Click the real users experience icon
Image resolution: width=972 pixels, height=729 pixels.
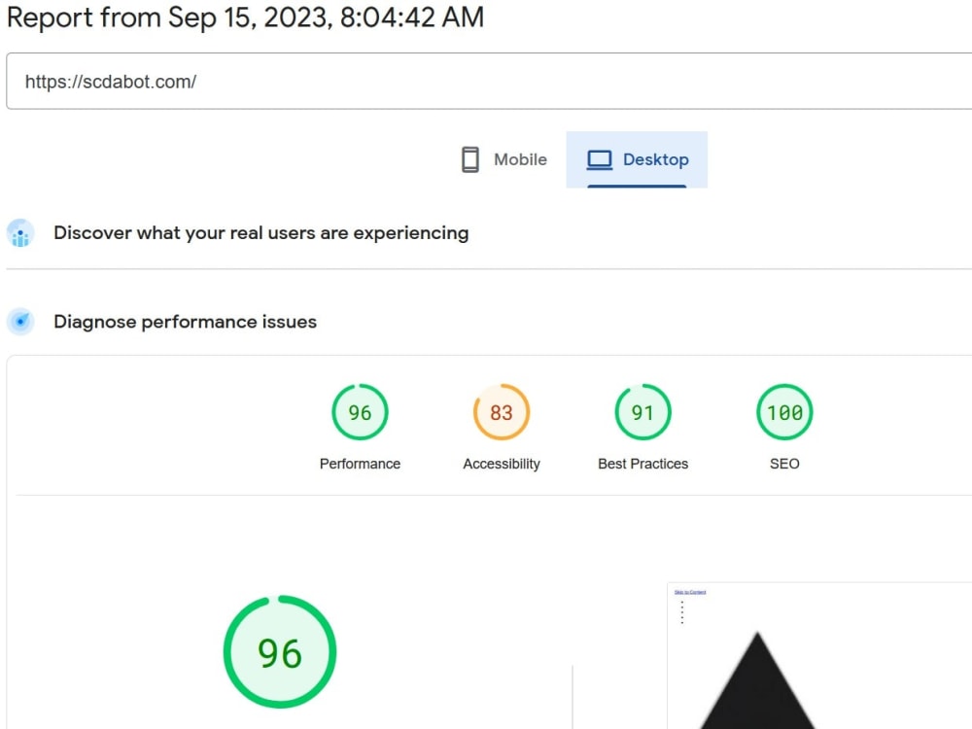click(x=20, y=233)
